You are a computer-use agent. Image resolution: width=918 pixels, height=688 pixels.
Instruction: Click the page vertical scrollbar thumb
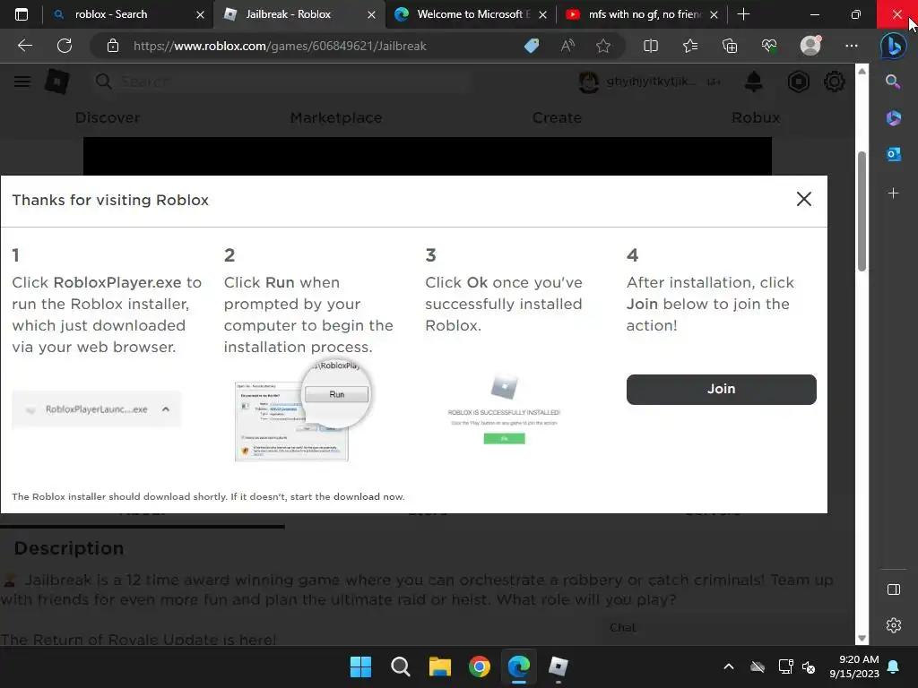pos(862,211)
